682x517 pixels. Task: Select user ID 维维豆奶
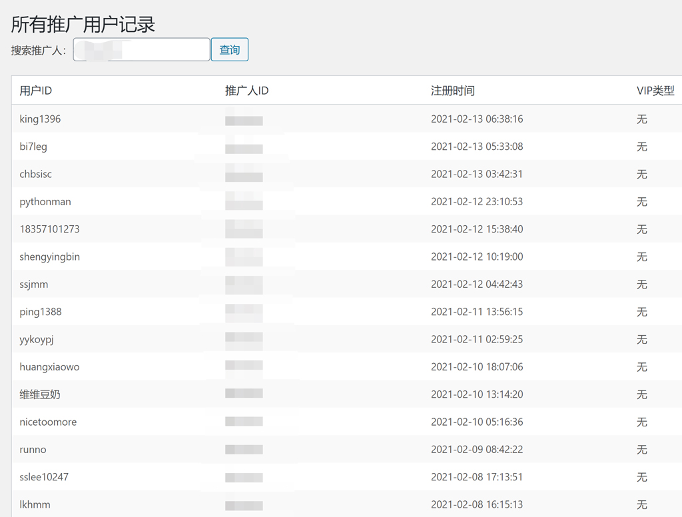tap(40, 394)
